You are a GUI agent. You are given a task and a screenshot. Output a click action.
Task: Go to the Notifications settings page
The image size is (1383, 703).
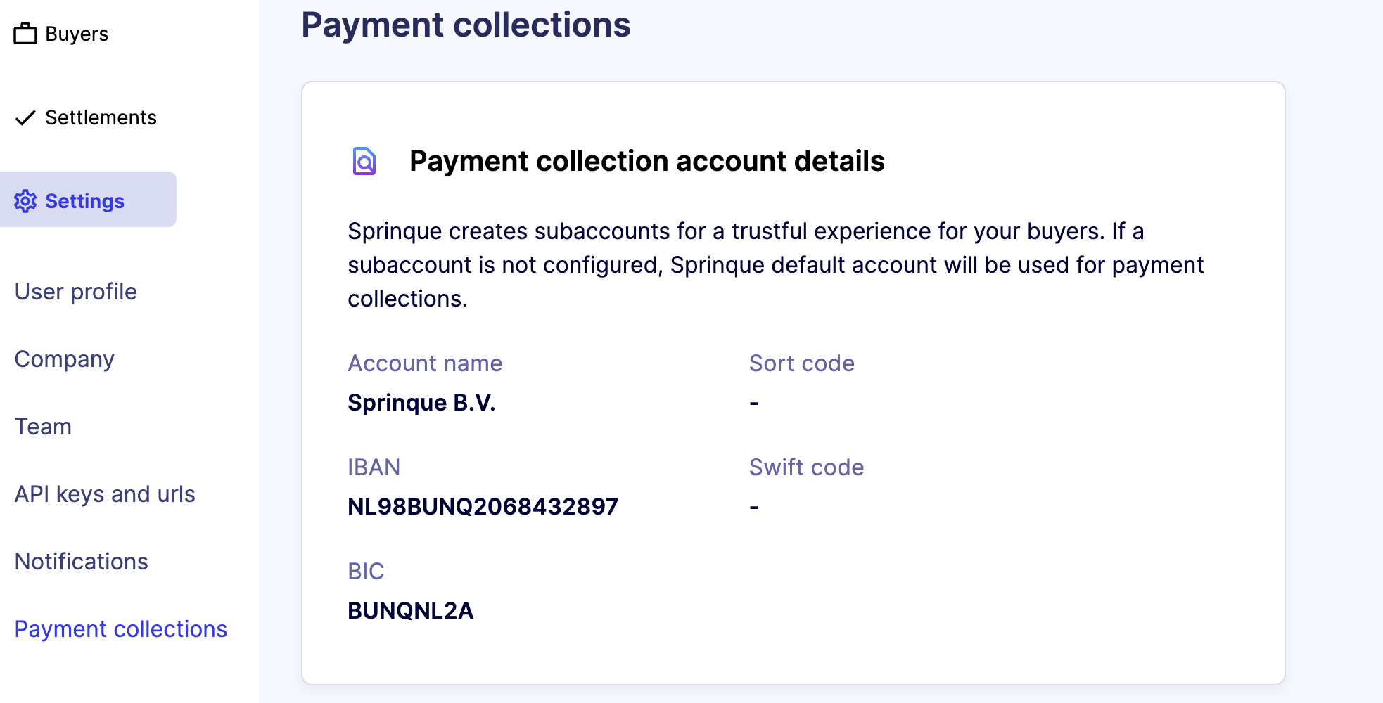click(x=82, y=562)
